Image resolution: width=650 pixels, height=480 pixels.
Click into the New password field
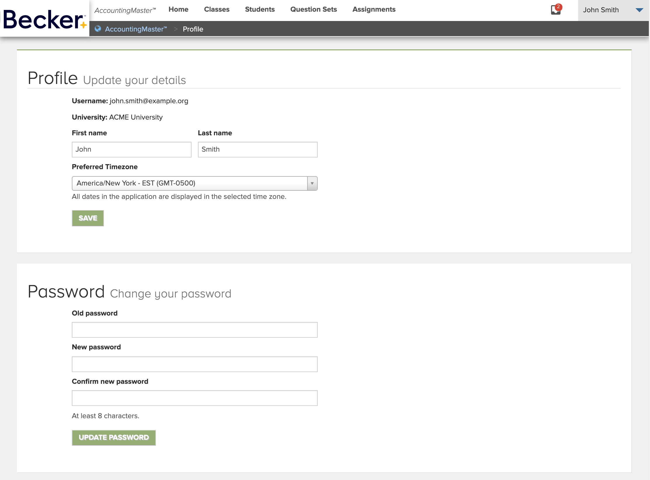(194, 364)
